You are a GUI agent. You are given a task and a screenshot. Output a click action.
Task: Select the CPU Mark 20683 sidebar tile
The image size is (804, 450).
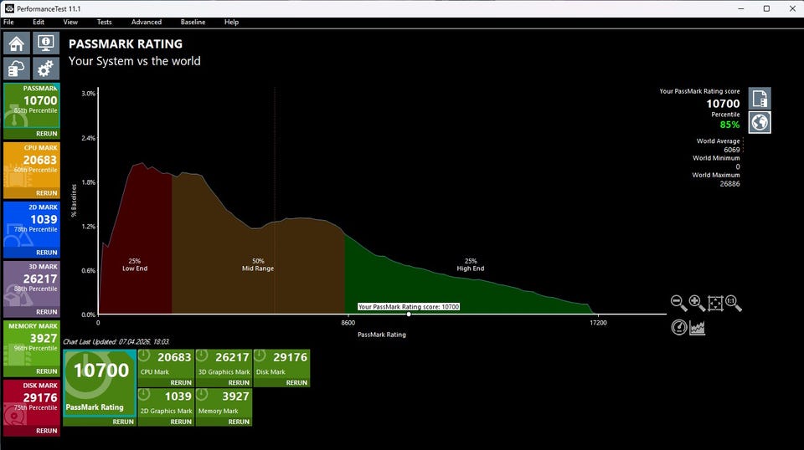tap(32, 165)
